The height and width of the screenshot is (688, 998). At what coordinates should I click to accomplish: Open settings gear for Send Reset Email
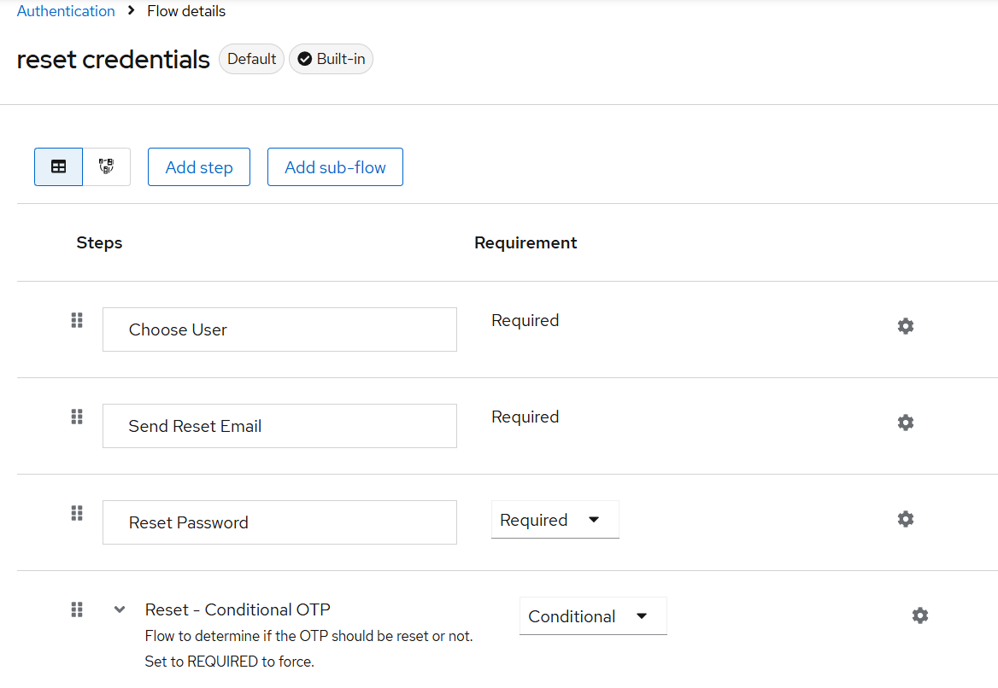tap(905, 423)
